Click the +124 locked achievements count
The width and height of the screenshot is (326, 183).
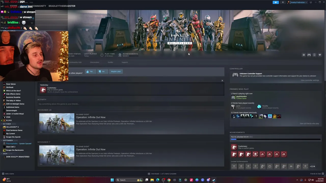312,166
